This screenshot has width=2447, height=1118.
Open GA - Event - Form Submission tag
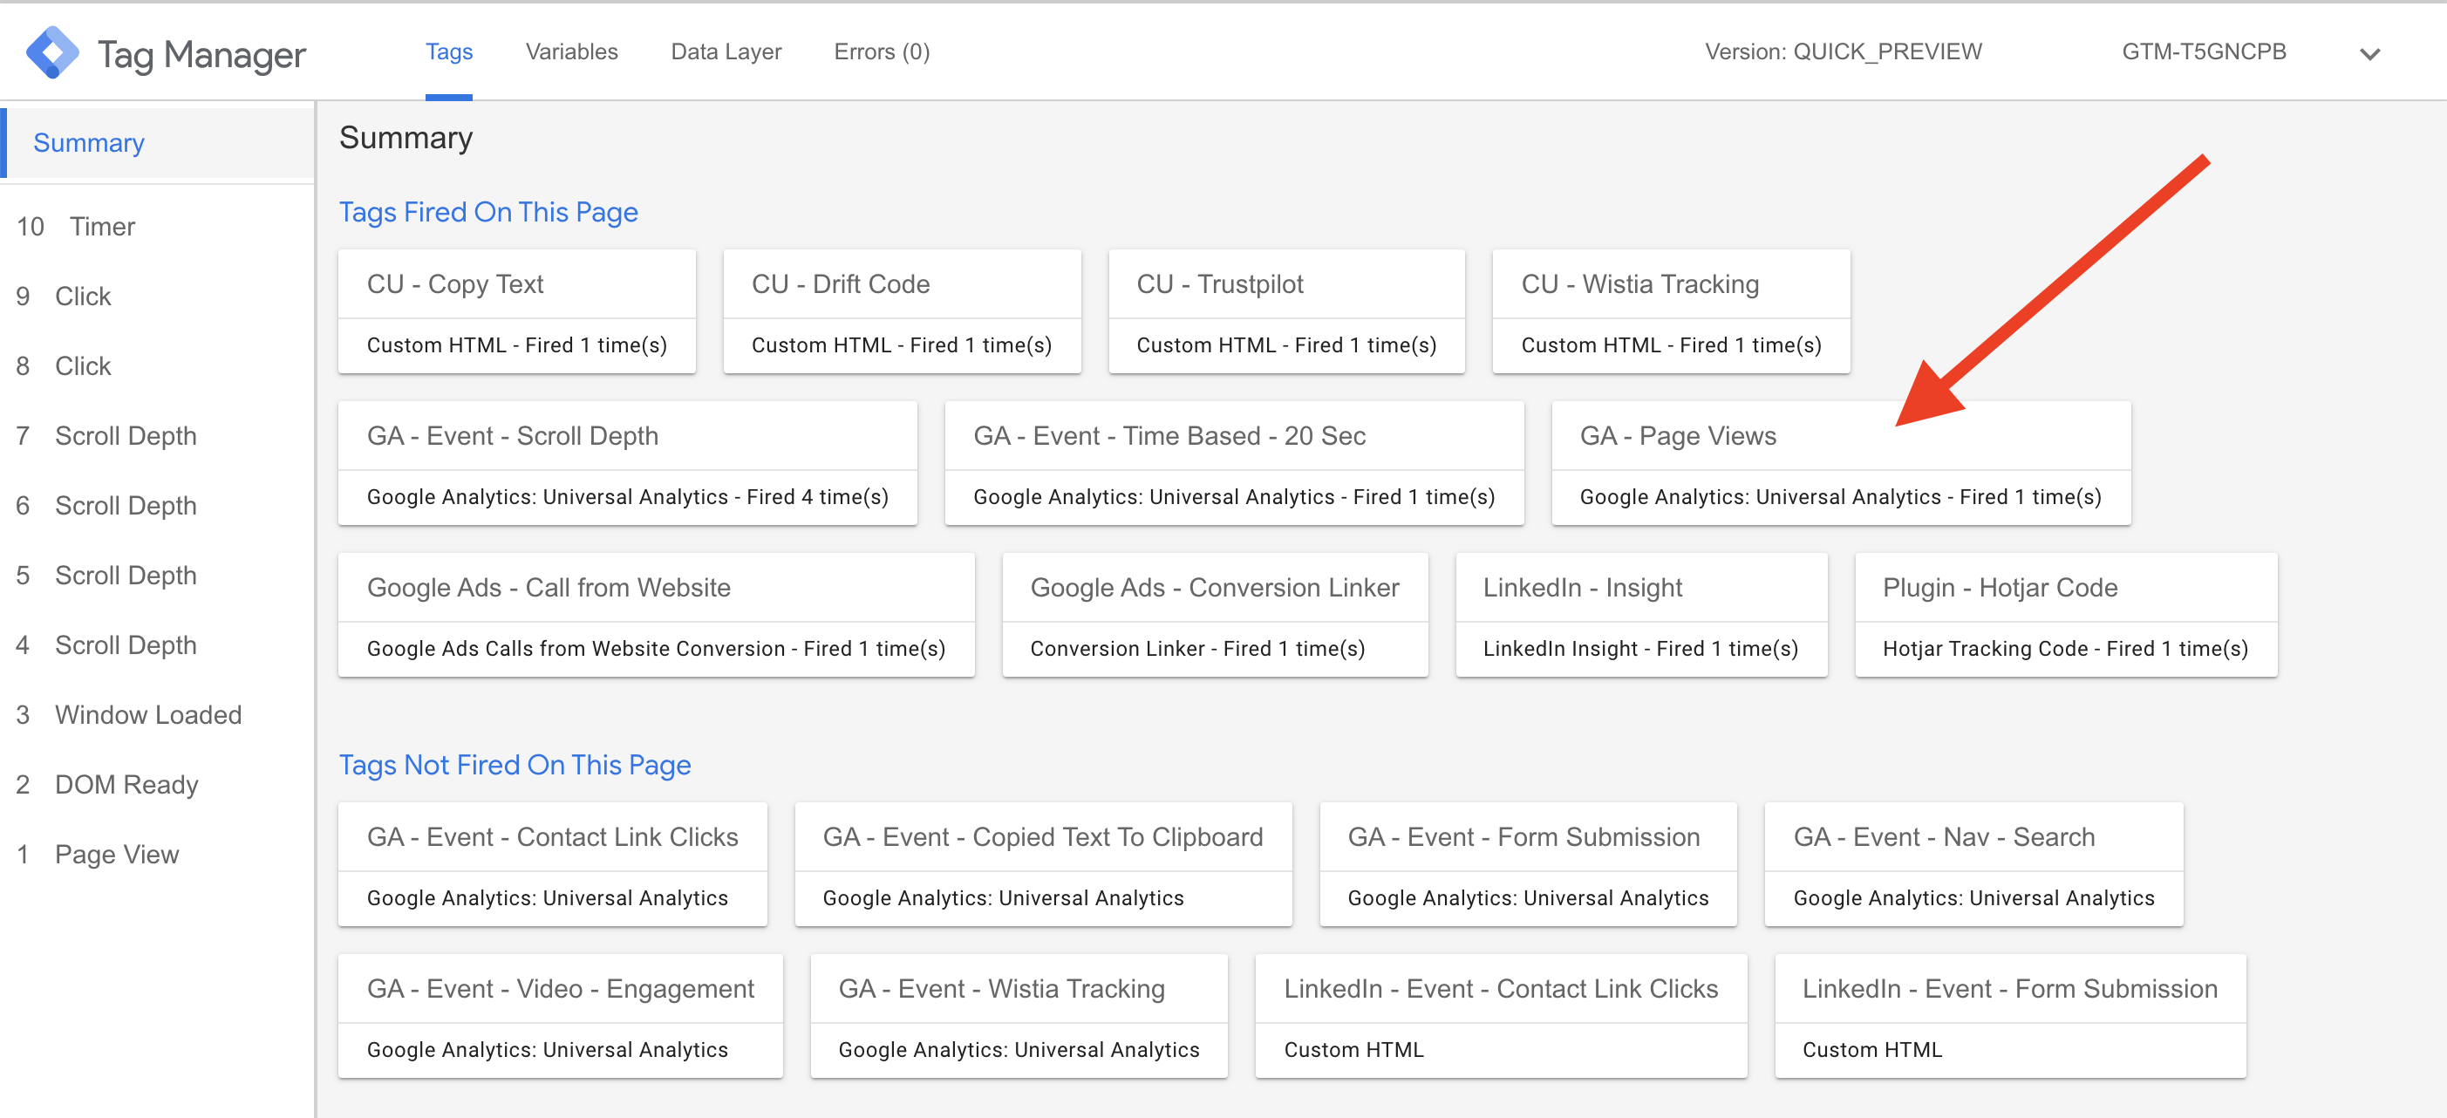pyautogui.click(x=1529, y=864)
